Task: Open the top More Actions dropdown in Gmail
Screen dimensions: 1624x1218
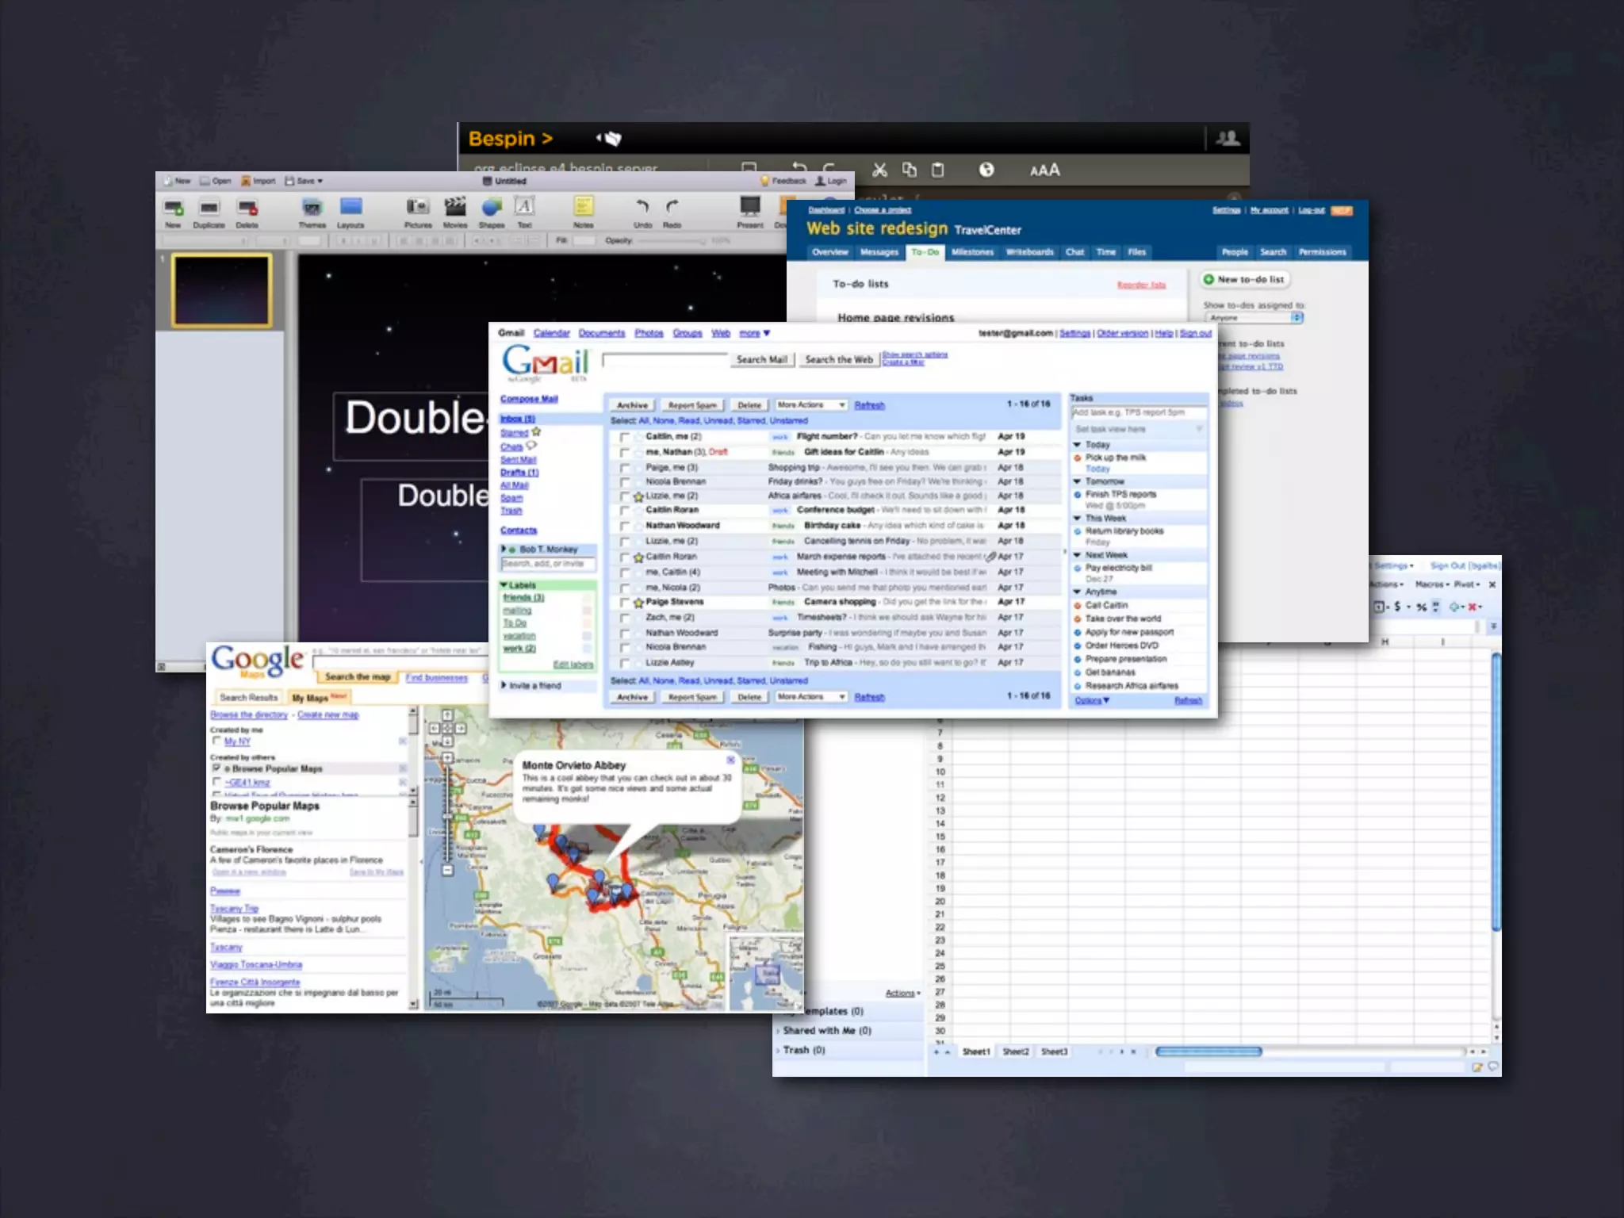Action: [810, 405]
